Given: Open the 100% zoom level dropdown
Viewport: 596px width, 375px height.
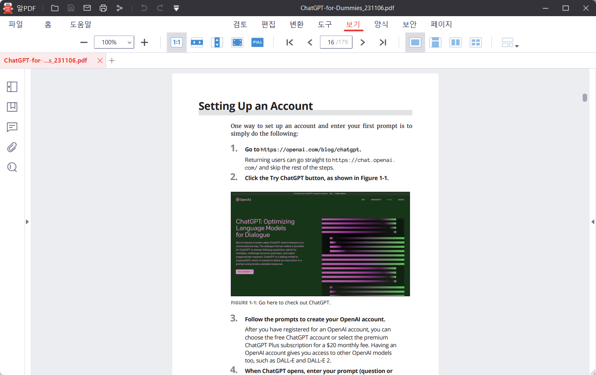Looking at the screenshot, I should 129,42.
